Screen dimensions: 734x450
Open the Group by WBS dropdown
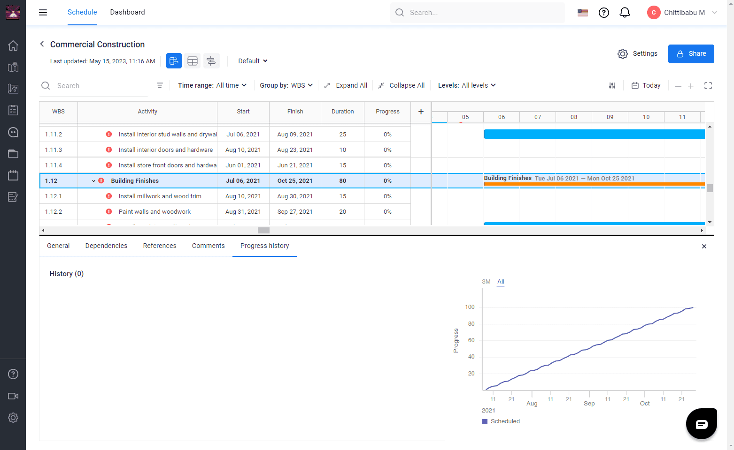286,85
